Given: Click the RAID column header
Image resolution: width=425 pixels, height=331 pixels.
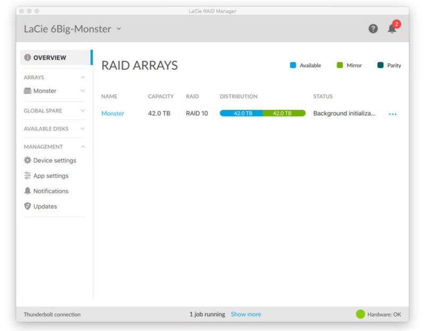Looking at the screenshot, I should (x=192, y=96).
